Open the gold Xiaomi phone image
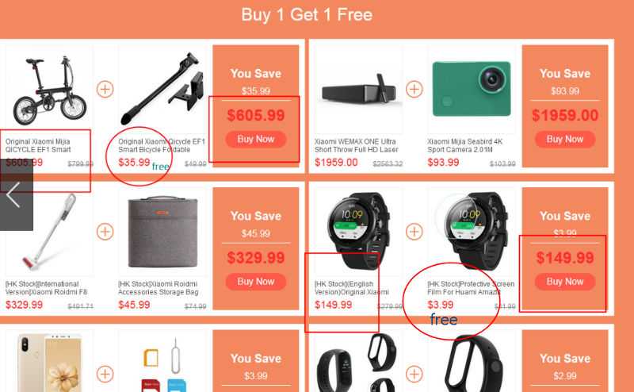Viewport: 634px width, 392px height. [49, 362]
